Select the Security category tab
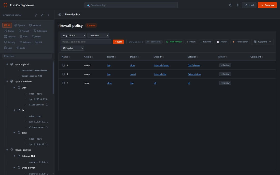The image size is (280, 175). [10, 42]
